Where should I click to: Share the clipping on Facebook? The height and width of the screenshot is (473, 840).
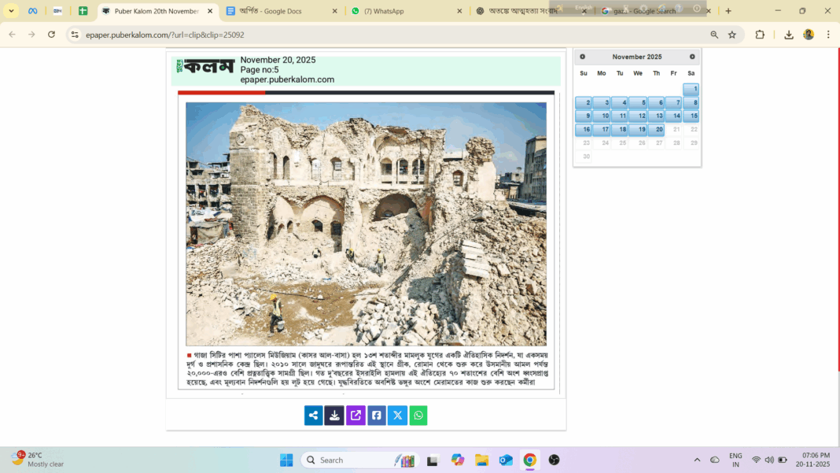point(377,416)
